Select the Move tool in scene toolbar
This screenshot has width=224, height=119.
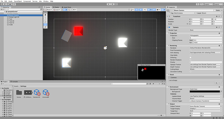pos(45,17)
